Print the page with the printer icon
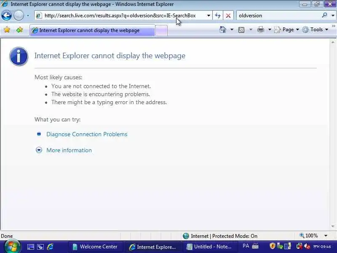The height and width of the screenshot is (253, 337). tap(261, 30)
